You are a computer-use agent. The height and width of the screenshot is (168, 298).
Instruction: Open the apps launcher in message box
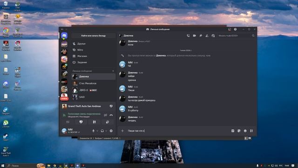[x=251, y=131]
